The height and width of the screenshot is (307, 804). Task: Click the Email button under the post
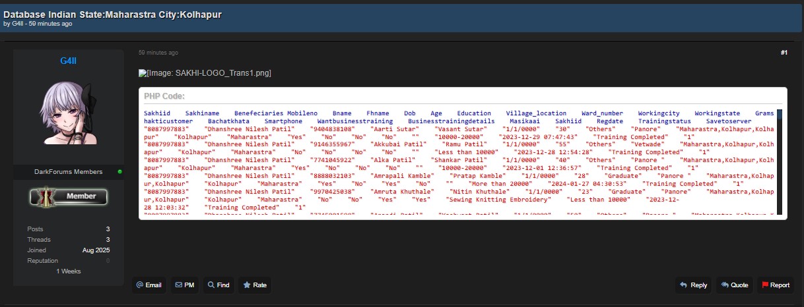[149, 285]
